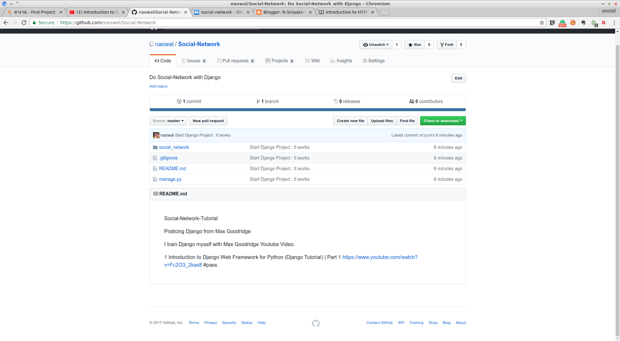Open the social_network folder
This screenshot has height=341, width=620.
(174, 147)
